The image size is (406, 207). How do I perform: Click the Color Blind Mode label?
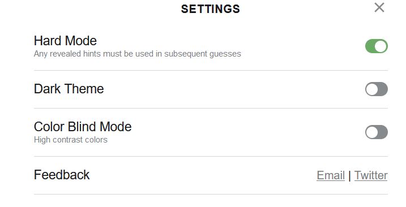(x=83, y=127)
